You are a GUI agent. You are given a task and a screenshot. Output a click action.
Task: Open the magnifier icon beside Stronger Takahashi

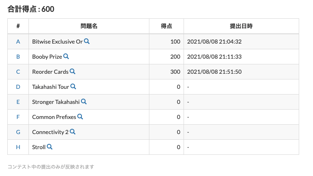[x=84, y=102]
